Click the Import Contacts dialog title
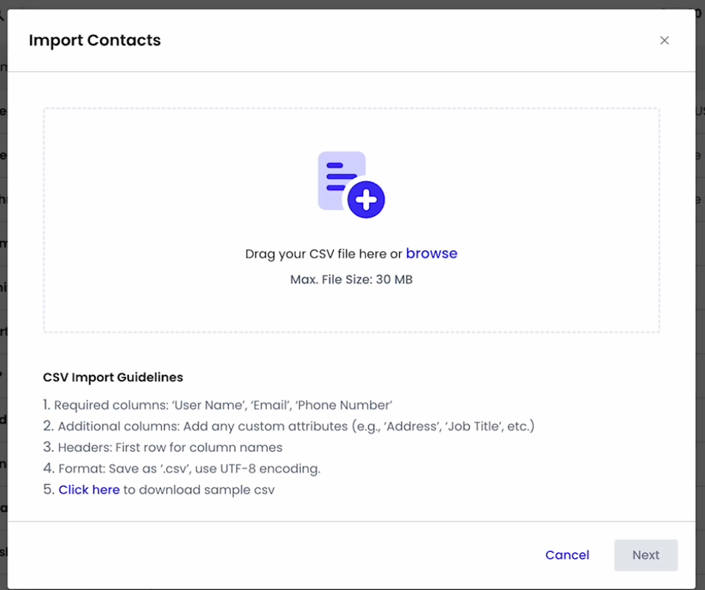Screen dimensions: 705x590 point(95,40)
